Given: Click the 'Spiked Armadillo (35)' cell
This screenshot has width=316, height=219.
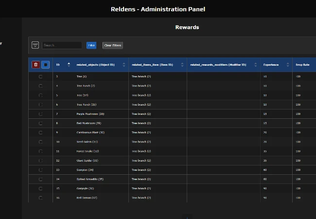Looking at the screenshot, I should [x=90, y=179].
